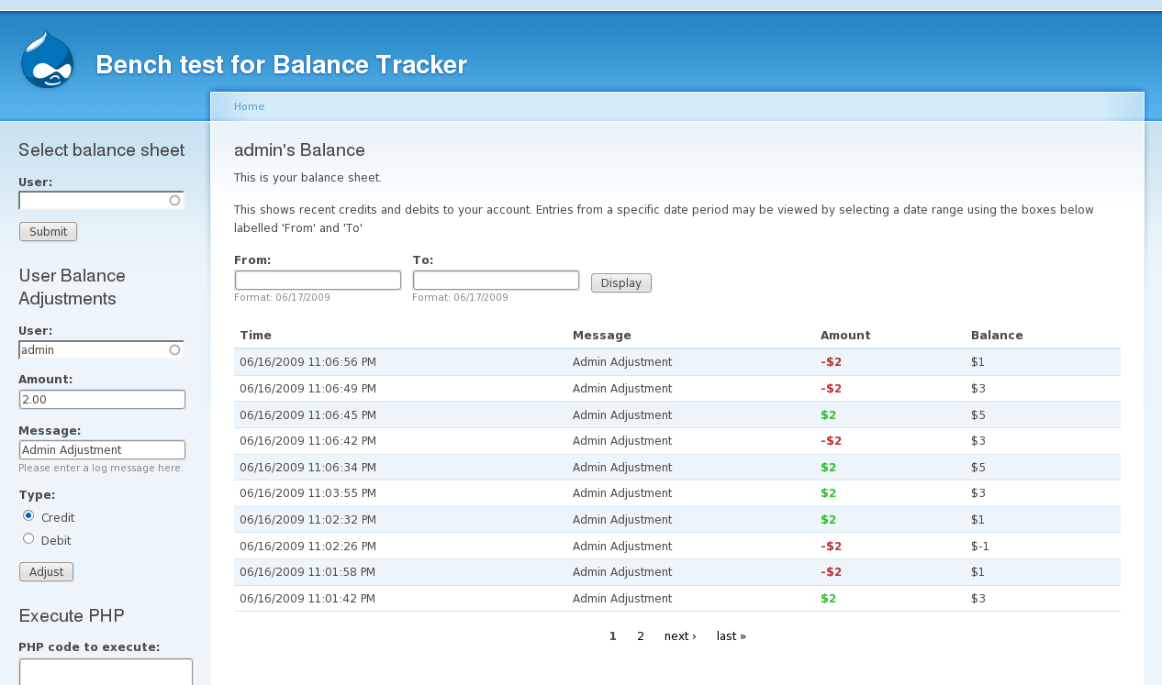This screenshot has height=685, width=1162.
Task: Click the timestamp 06/16/2009 11:01:58 PM
Action: [307, 572]
